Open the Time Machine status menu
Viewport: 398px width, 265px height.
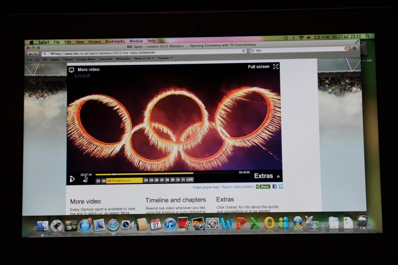pyautogui.click(x=286, y=38)
